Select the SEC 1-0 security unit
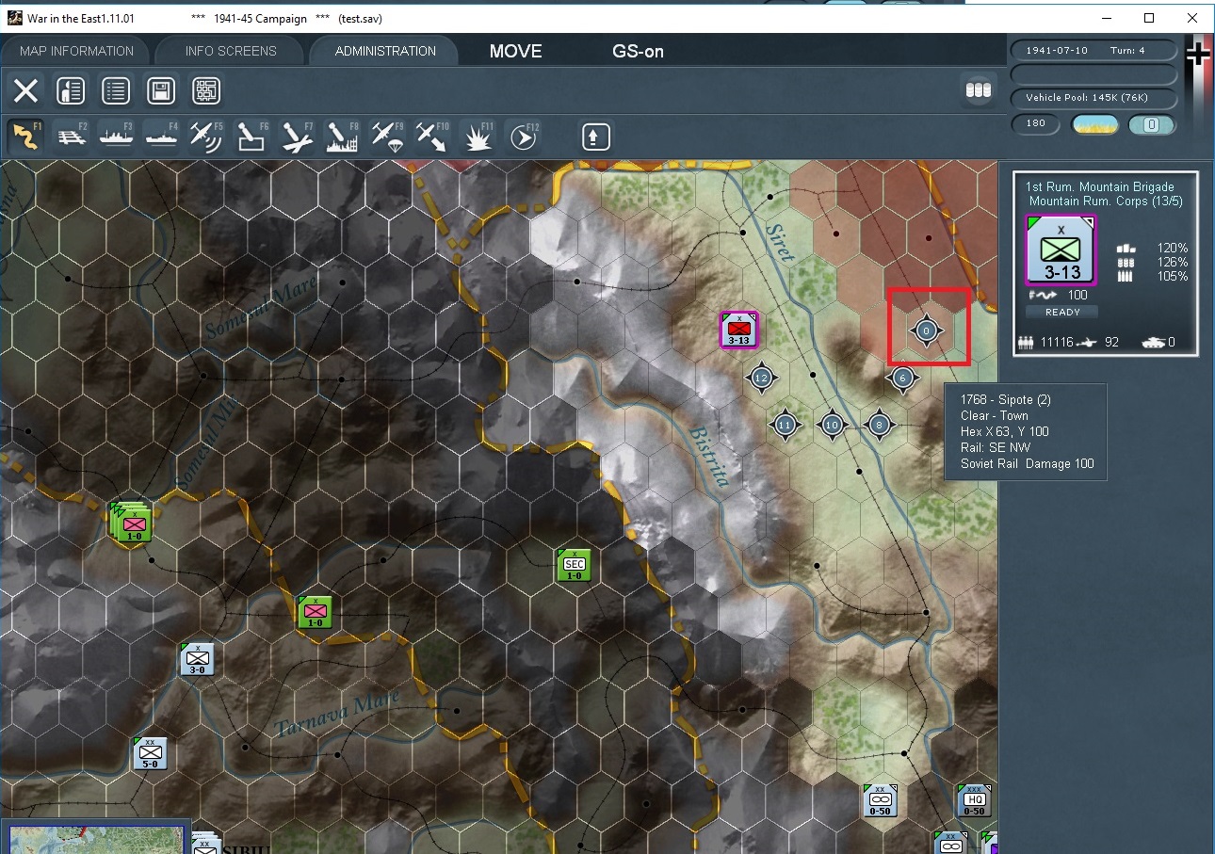1215x854 pixels. [x=574, y=564]
